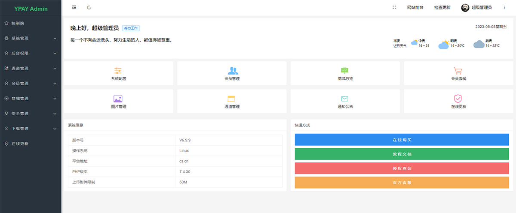
Task: Click the 努力工作 badge tag
Action: coord(131,28)
